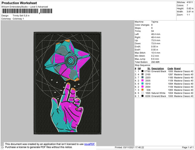
Task: Click design name 'Trinity Sell 5,8 in'
Action: click(x=21, y=16)
